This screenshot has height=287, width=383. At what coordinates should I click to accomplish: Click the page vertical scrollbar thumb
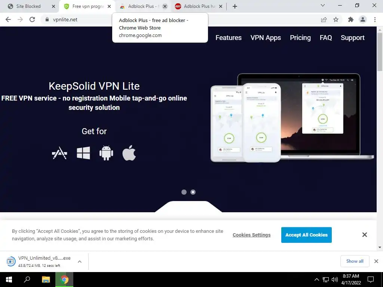coord(380,51)
